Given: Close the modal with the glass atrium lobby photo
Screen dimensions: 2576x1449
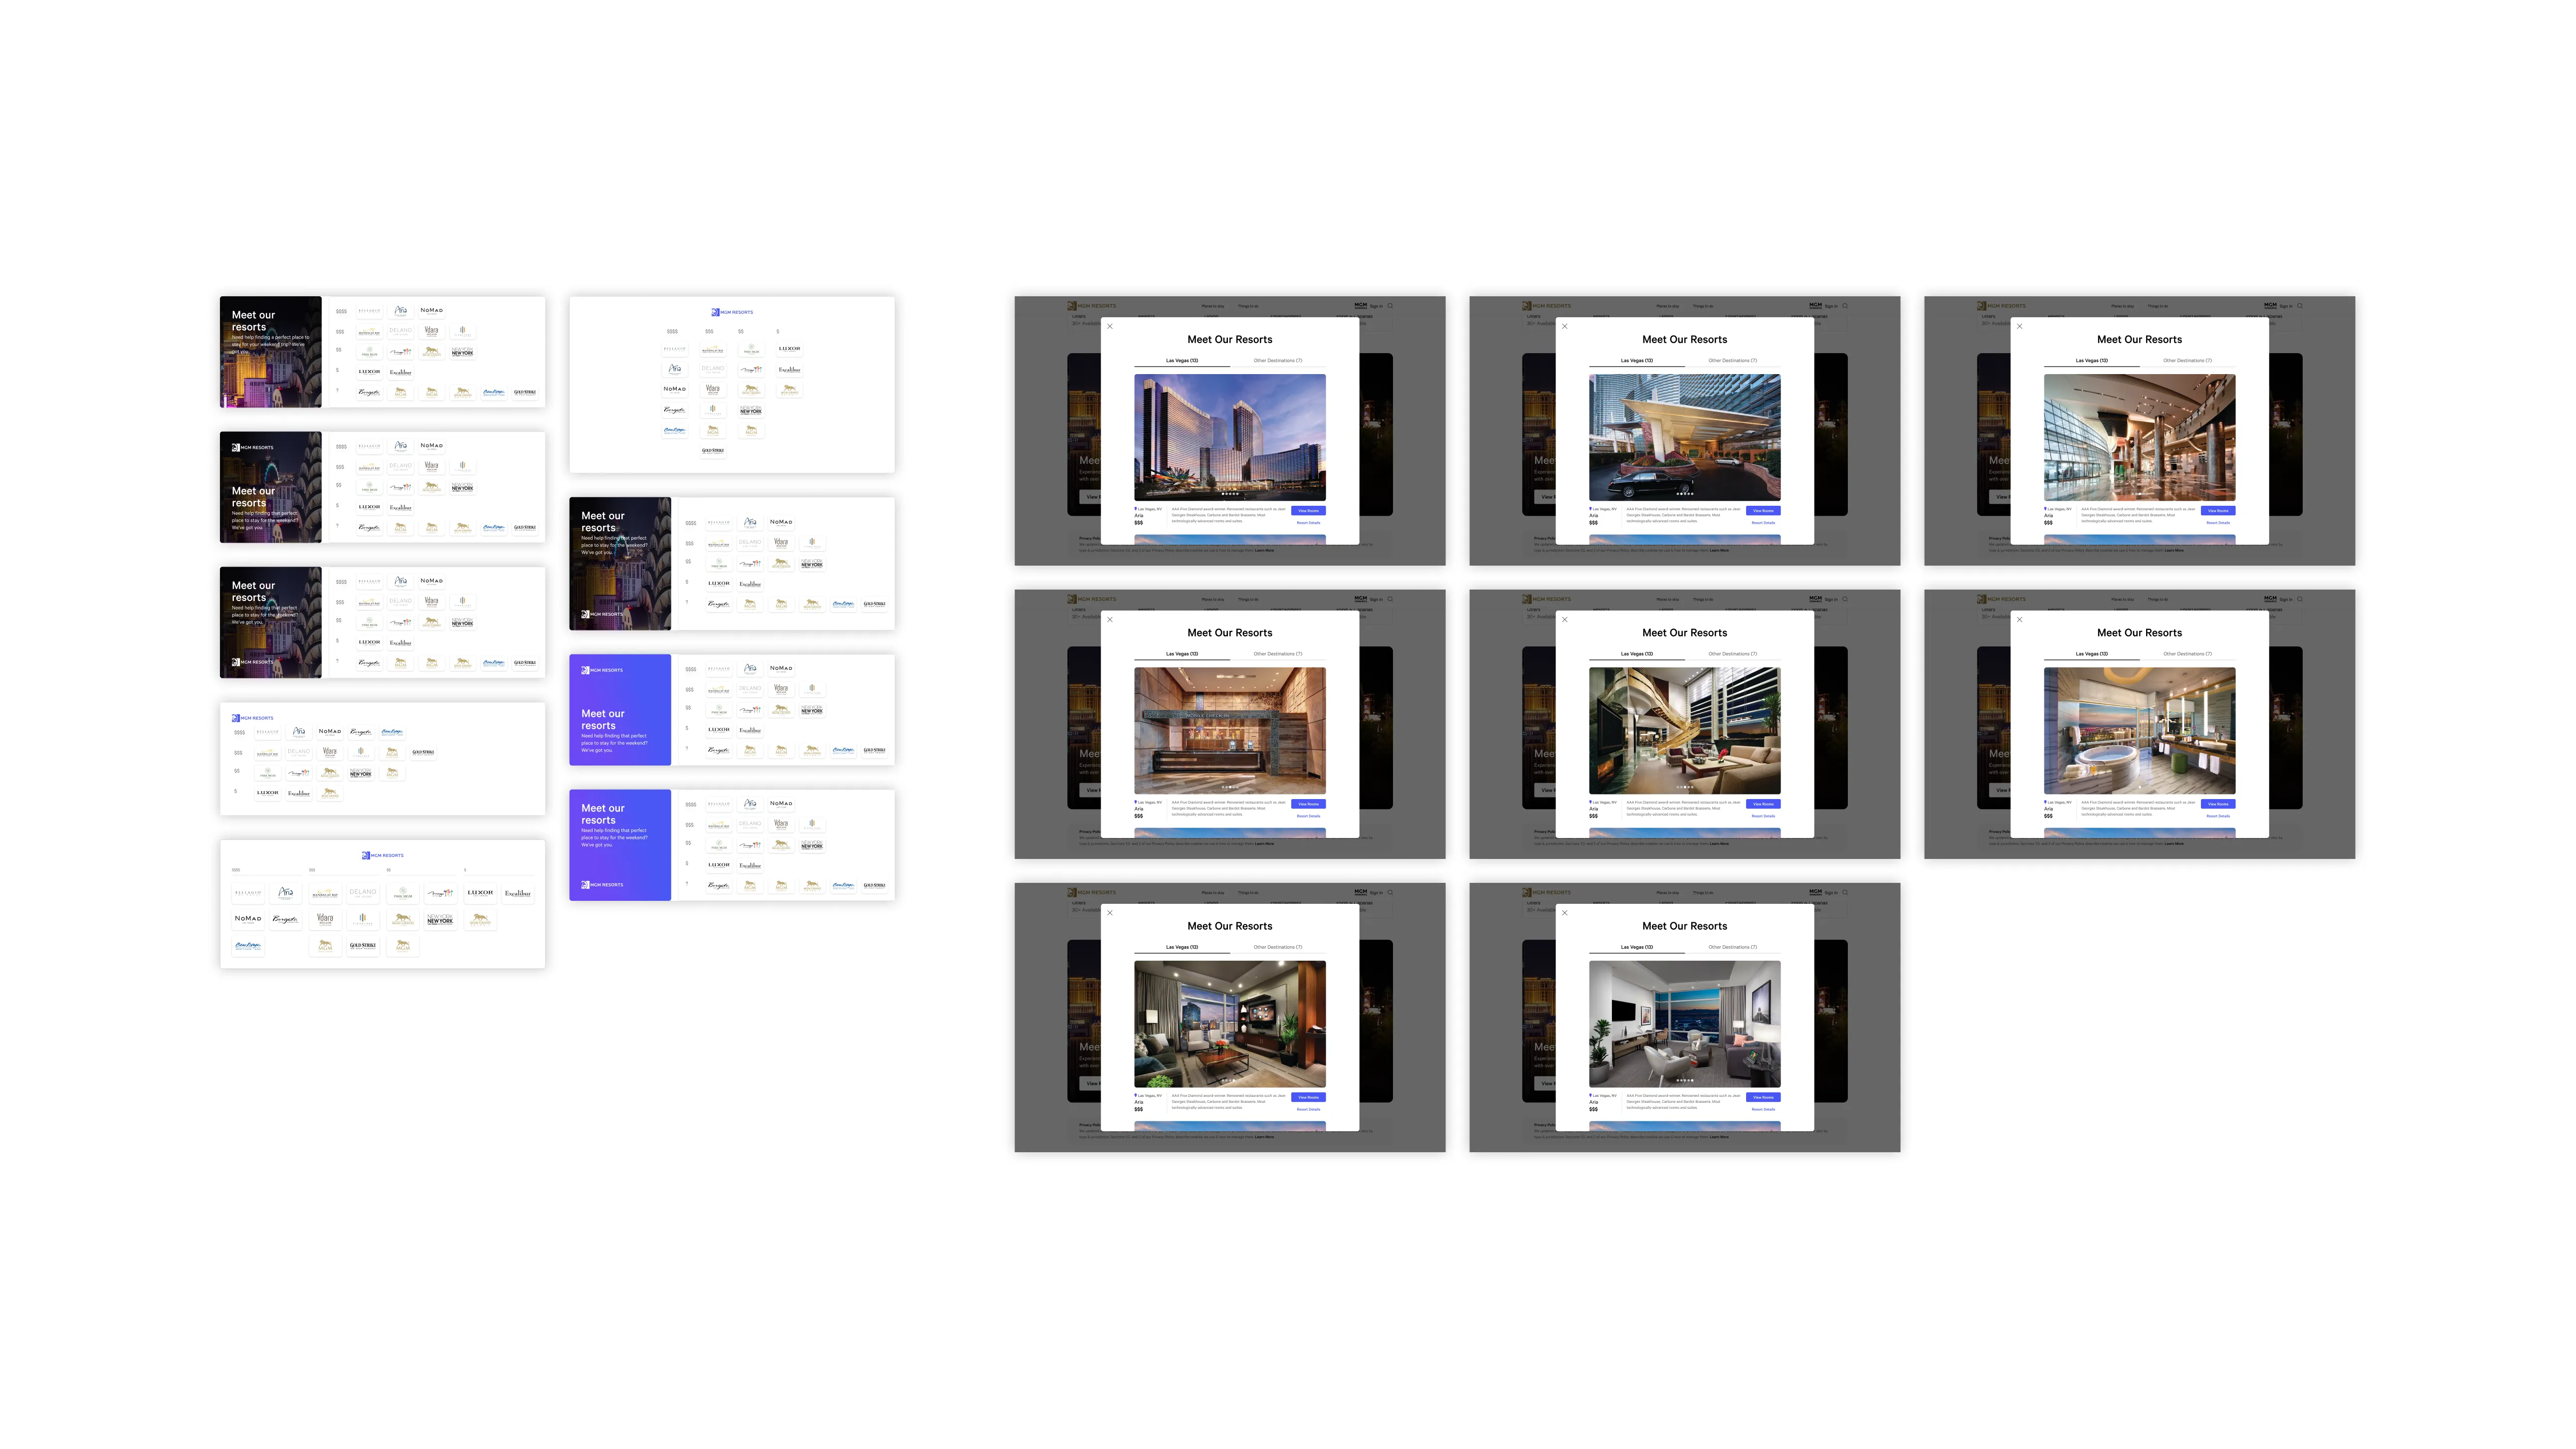Looking at the screenshot, I should pyautogui.click(x=2020, y=326).
